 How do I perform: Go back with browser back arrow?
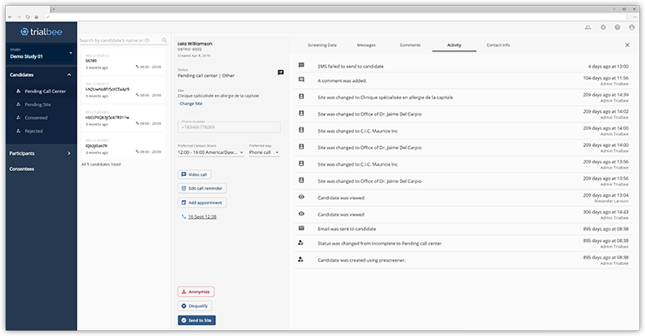(10, 17)
